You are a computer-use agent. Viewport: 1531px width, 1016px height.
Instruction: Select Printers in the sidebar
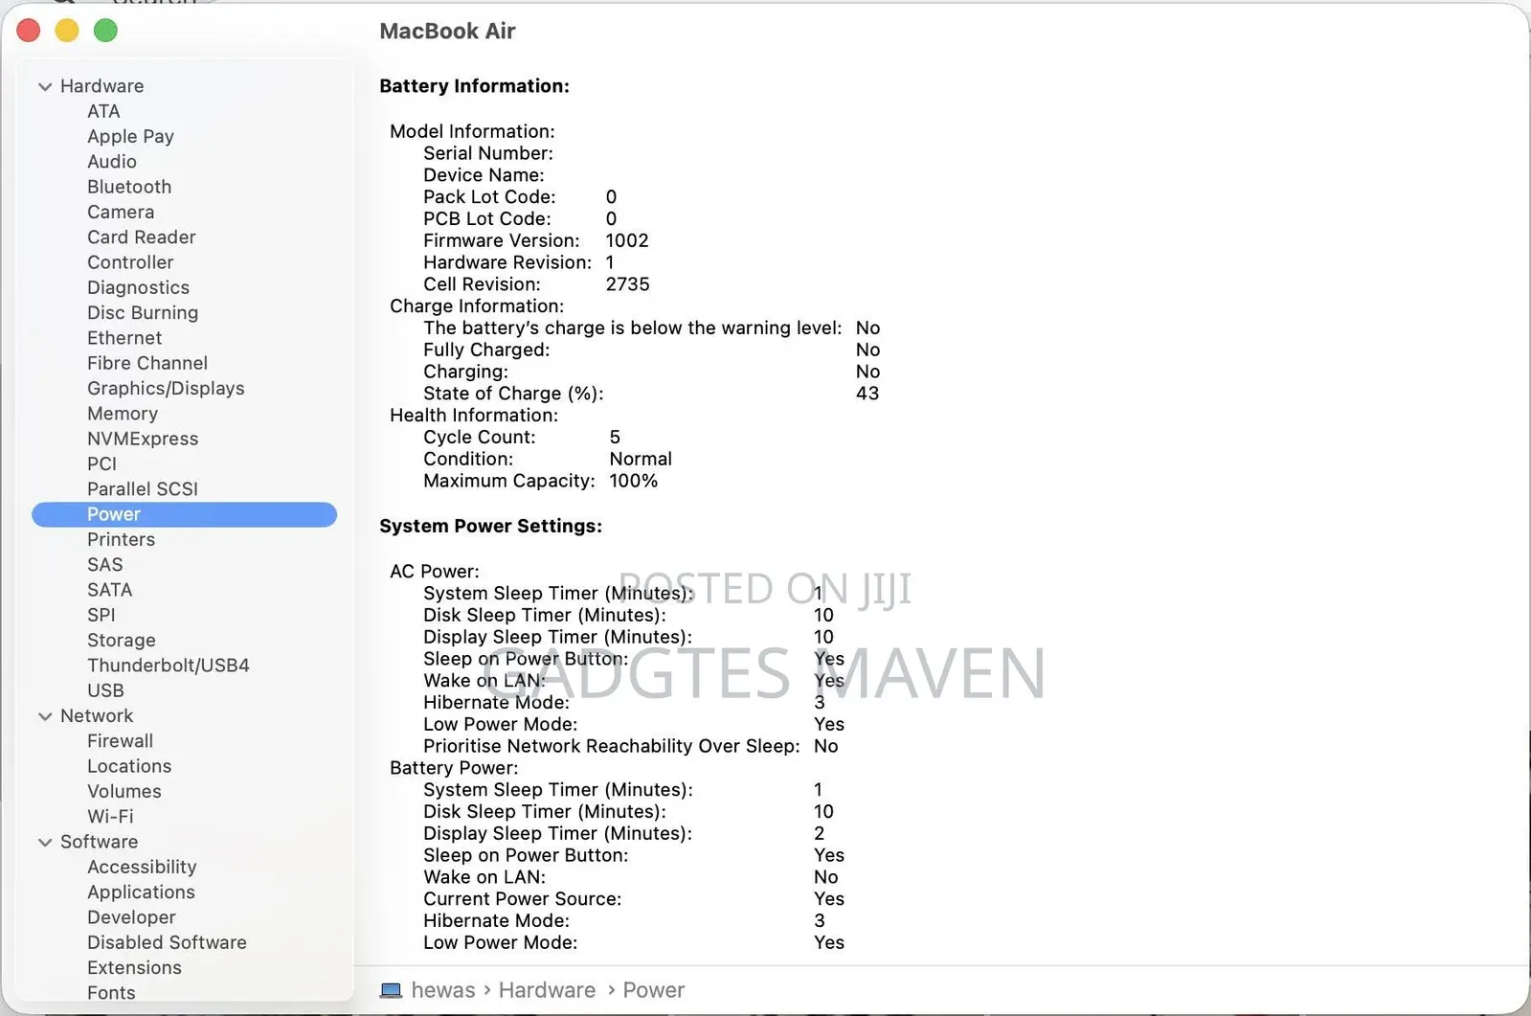121,539
